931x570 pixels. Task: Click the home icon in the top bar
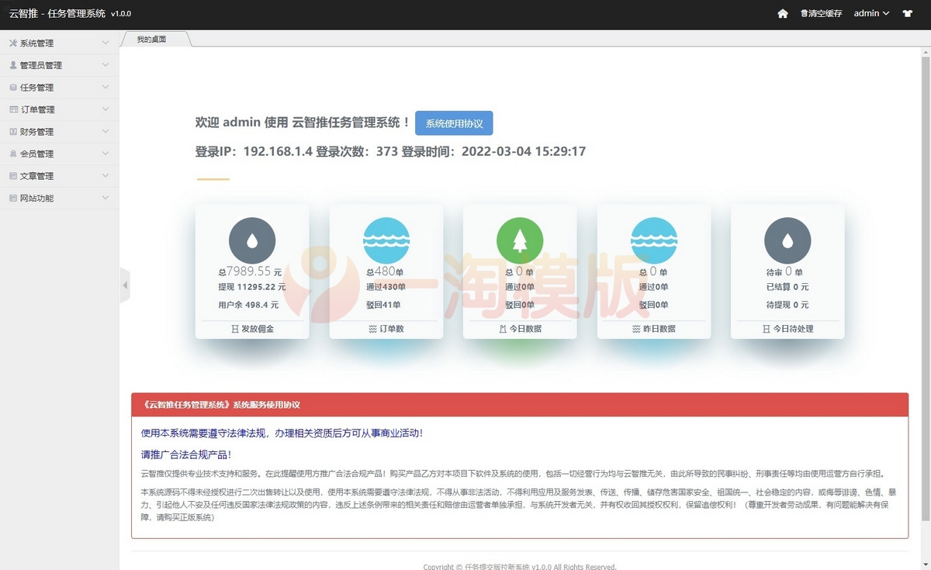click(784, 13)
